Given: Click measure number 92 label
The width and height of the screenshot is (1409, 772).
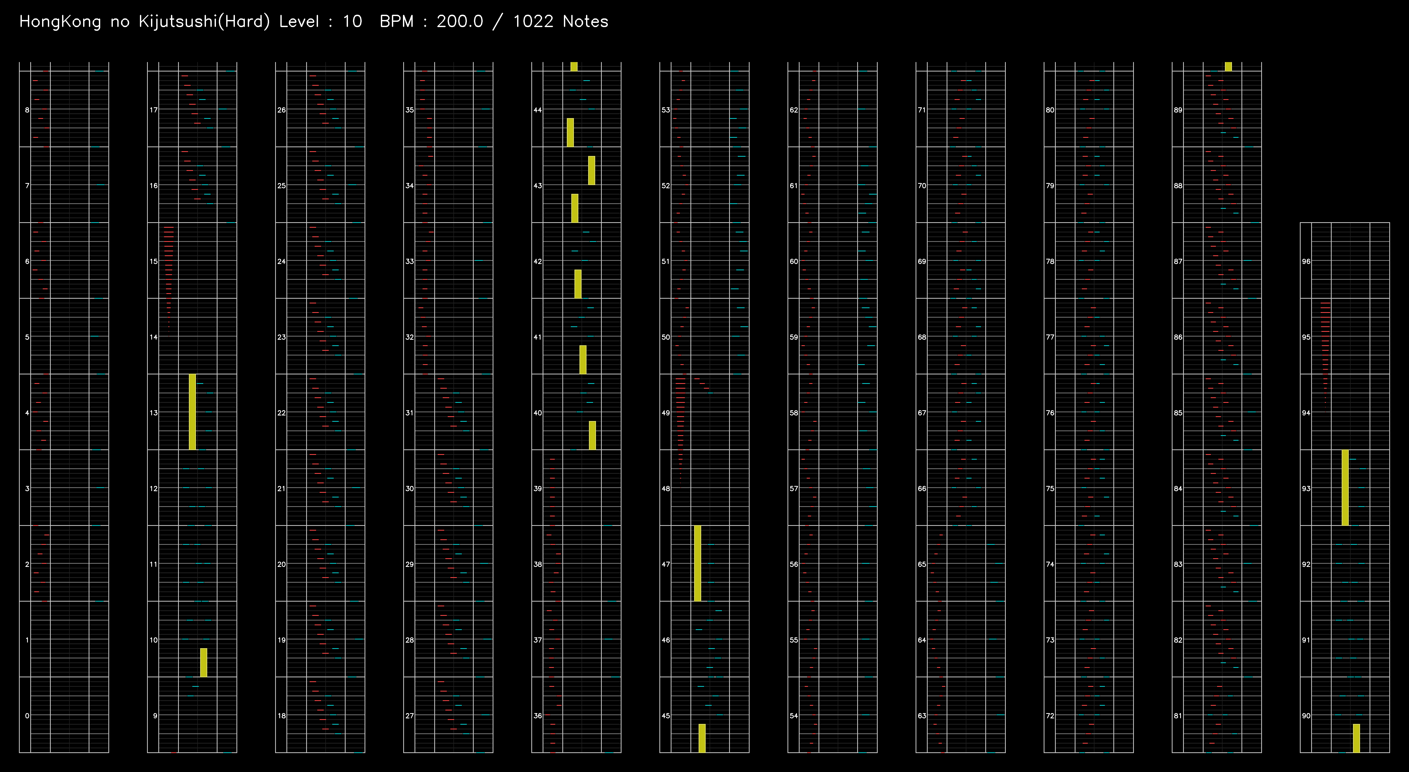Looking at the screenshot, I should (x=1306, y=564).
